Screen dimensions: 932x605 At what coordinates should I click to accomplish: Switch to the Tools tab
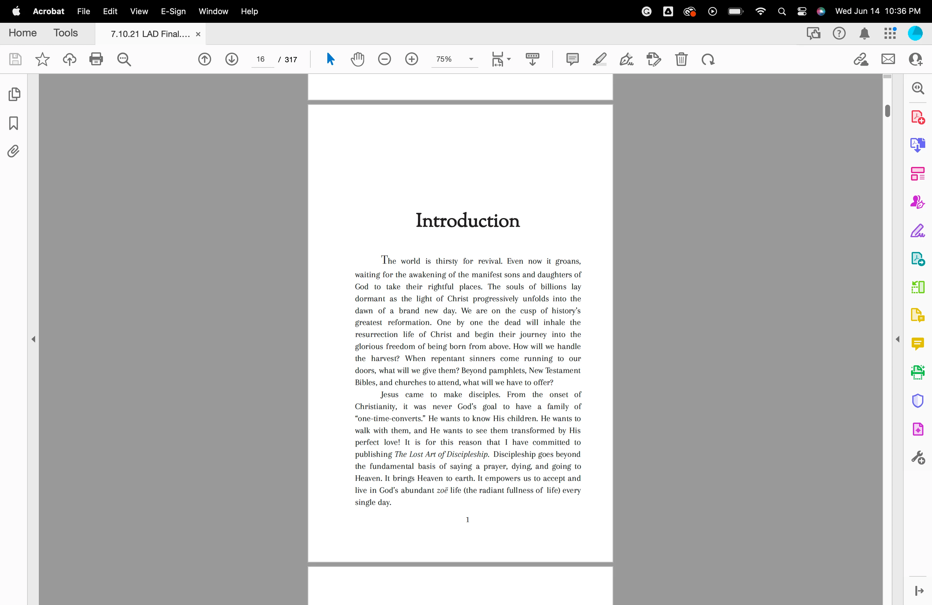pyautogui.click(x=65, y=33)
